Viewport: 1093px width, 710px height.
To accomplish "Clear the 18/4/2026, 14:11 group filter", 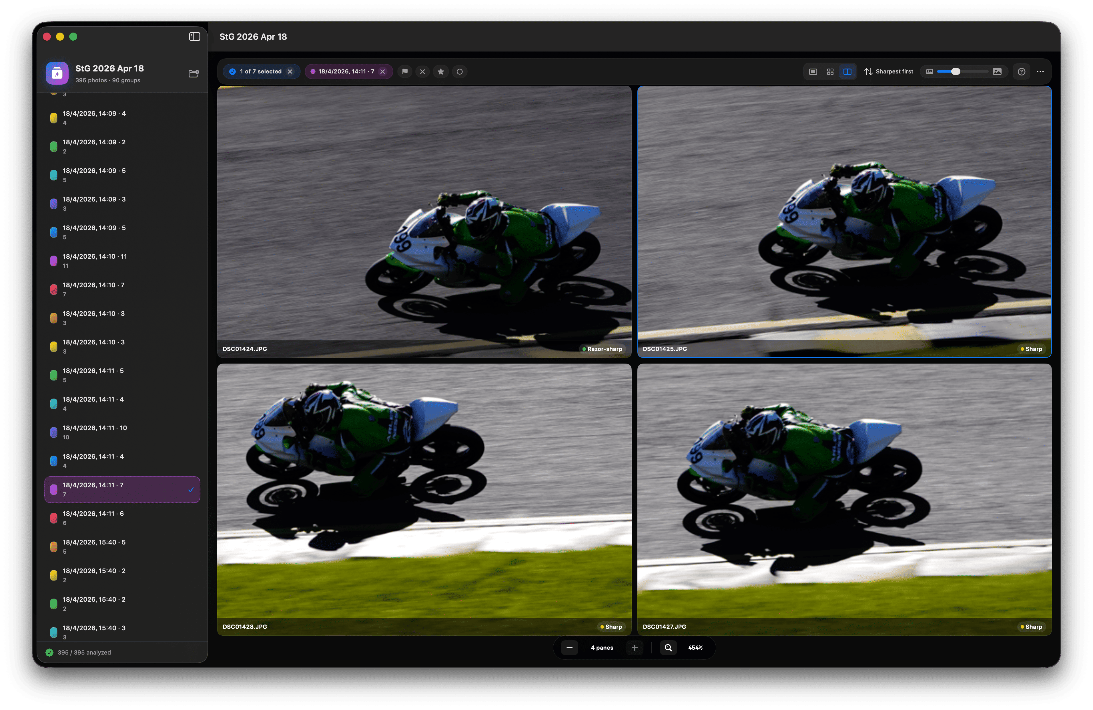I will (x=382, y=72).
